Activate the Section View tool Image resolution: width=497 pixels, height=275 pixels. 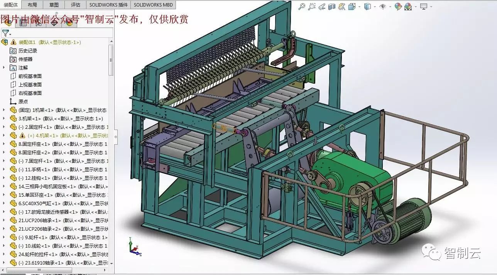[332, 7]
